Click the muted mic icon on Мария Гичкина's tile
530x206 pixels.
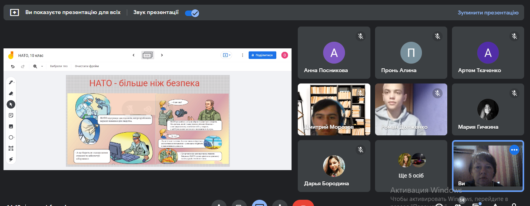[515, 93]
